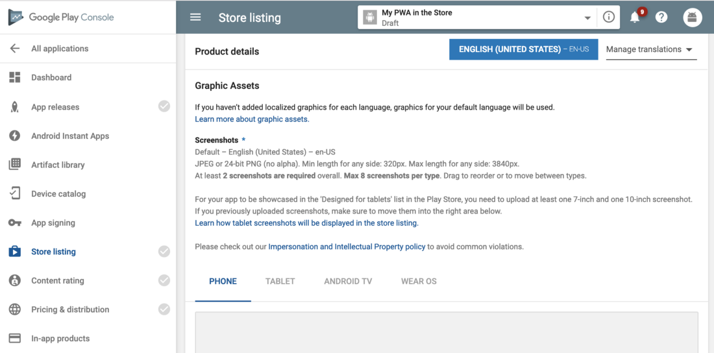Click the Dashboard grid icon
714x353 pixels.
coord(15,78)
